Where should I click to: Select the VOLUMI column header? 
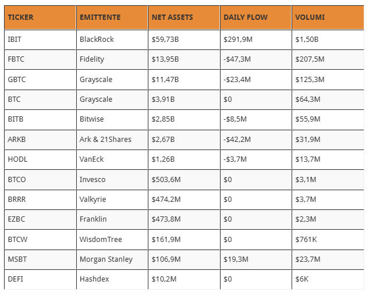click(328, 17)
